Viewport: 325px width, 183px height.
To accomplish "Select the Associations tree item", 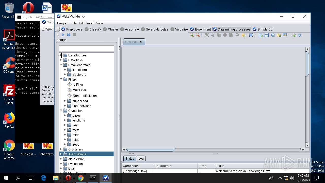I will click(86, 154).
